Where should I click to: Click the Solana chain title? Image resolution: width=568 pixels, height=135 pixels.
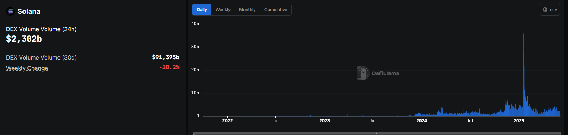29,11
